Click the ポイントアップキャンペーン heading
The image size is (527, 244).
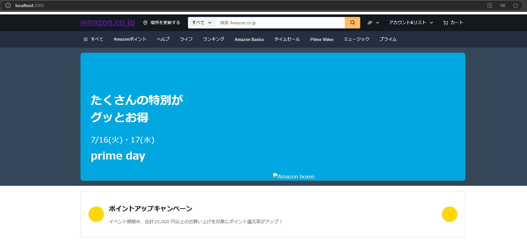[x=150, y=209]
